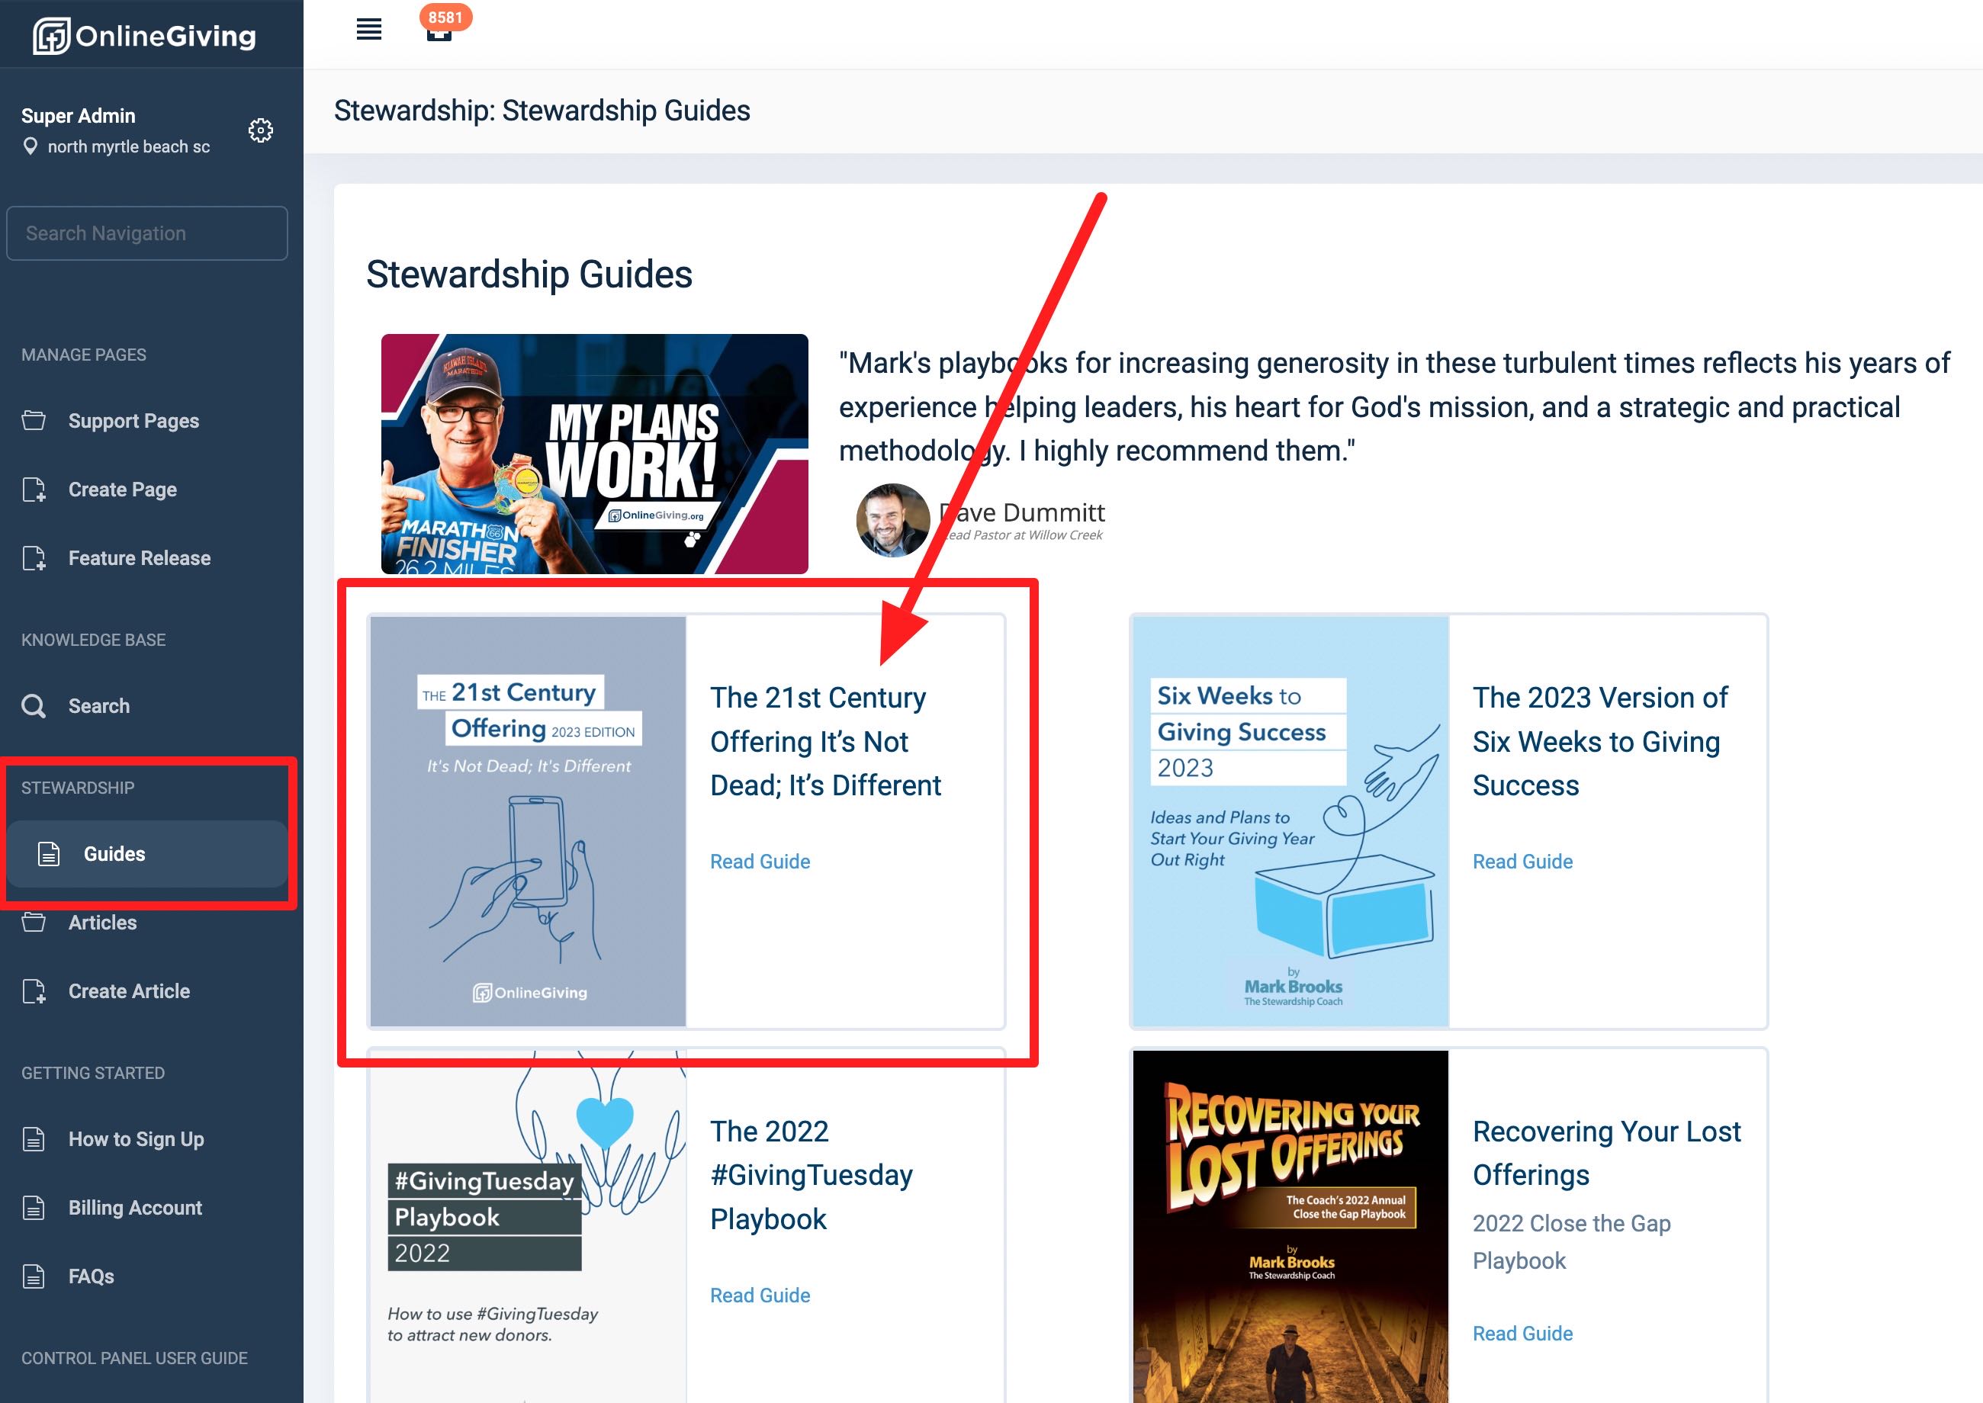
Task: Click the OnlineGiving logo icon
Action: point(51,37)
